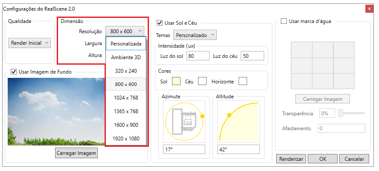Viewport: 379px width, 171px height.
Task: Open the Resolução 800 x 600 combo box
Action: (x=125, y=31)
